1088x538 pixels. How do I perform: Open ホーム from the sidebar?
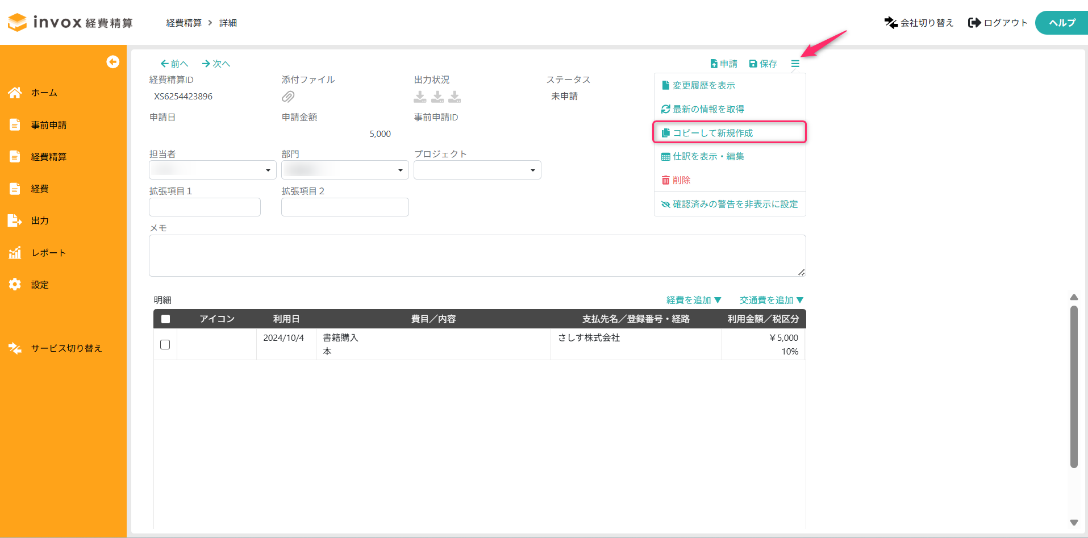44,93
